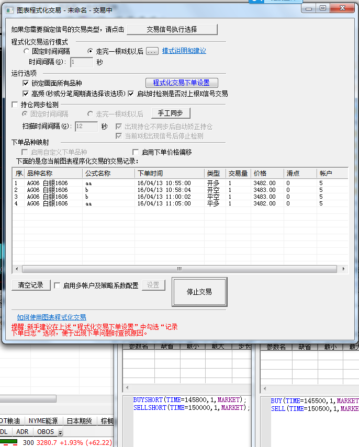Check the 启用多帐户及策略系数配置 option

point(57,285)
